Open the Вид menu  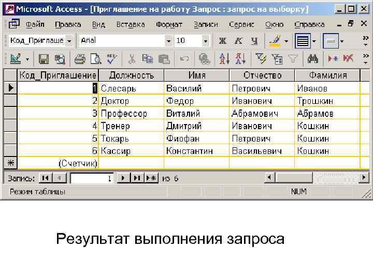[98, 24]
